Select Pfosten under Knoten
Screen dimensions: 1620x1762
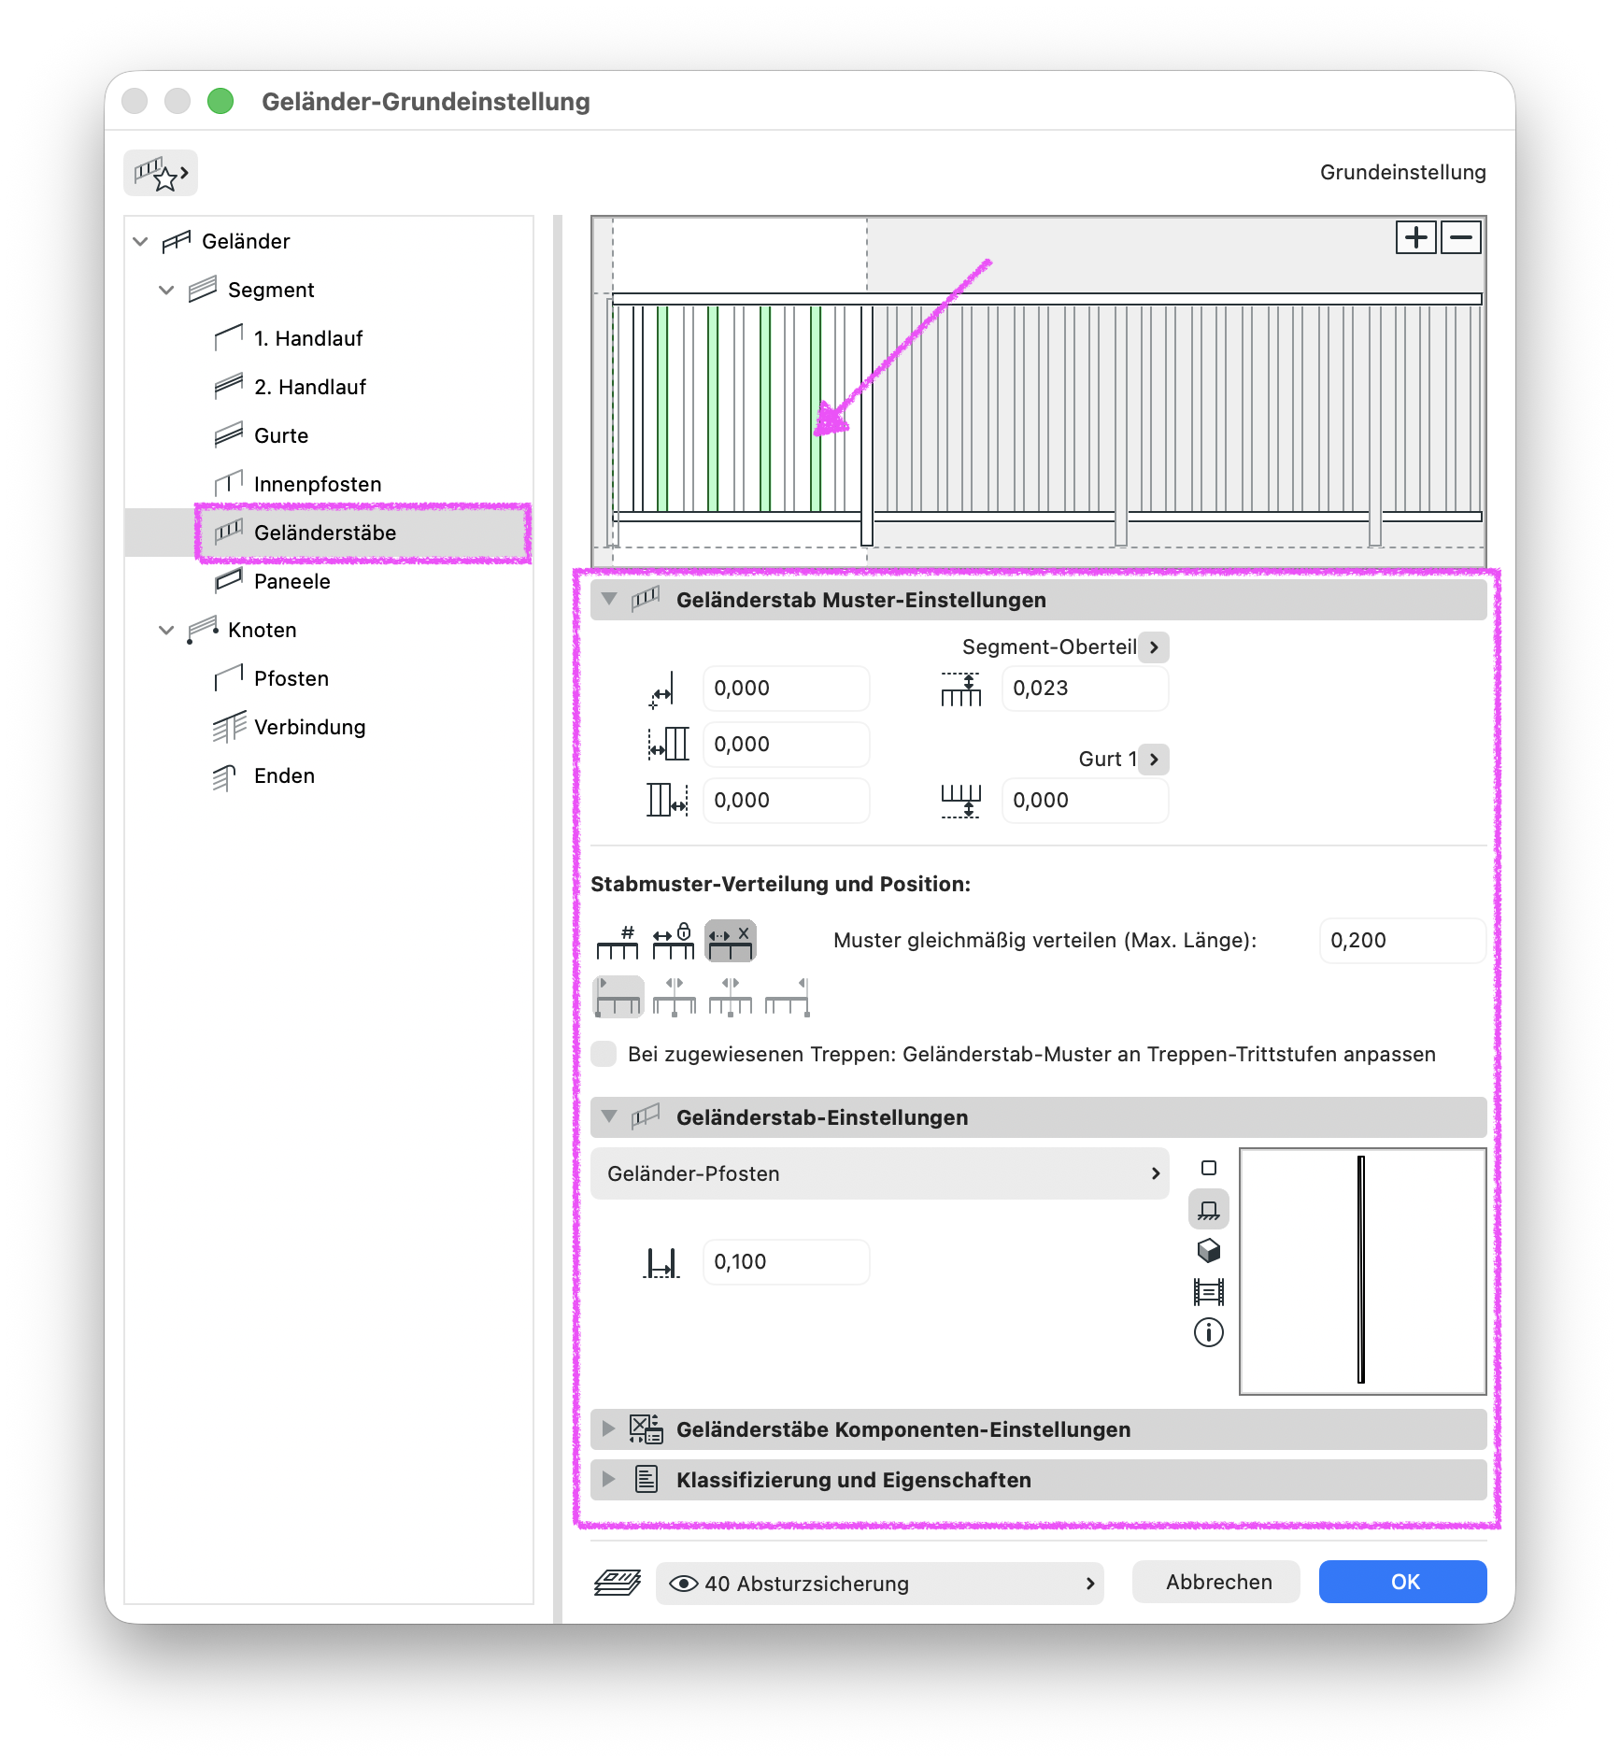coord(291,678)
